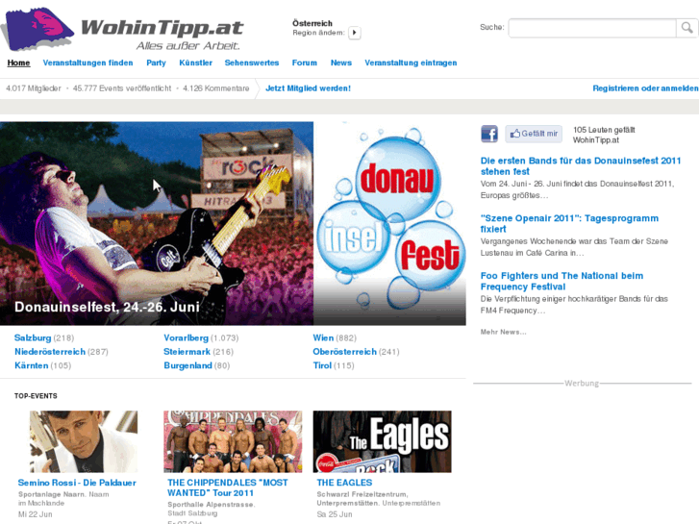Open Steiermark region events
699x524 pixels.
(187, 352)
